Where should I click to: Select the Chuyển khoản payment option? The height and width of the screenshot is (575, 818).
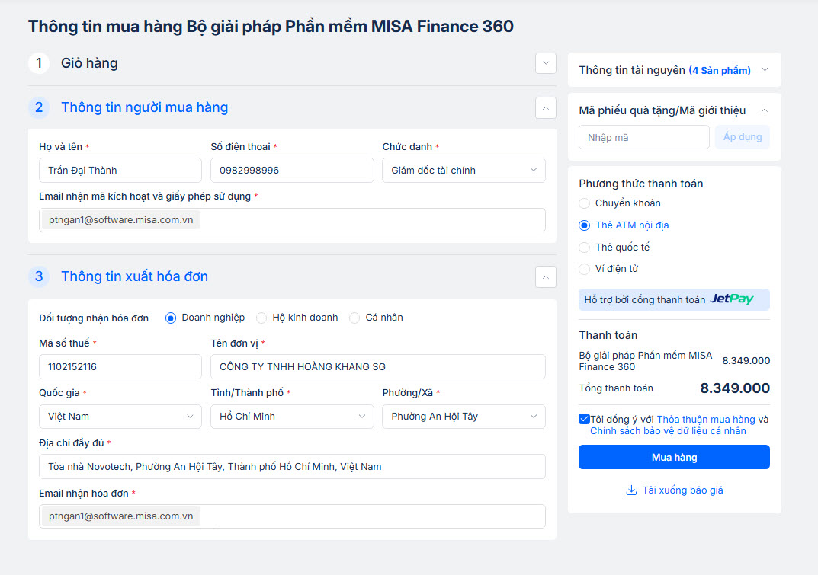point(585,203)
